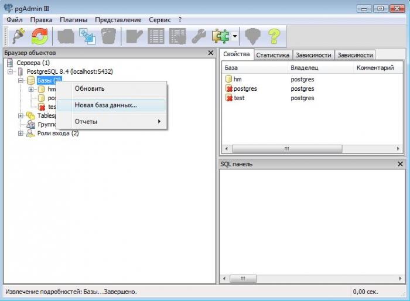This screenshot has width=410, height=301.
Task: Open the Правка menu
Action: 41,20
